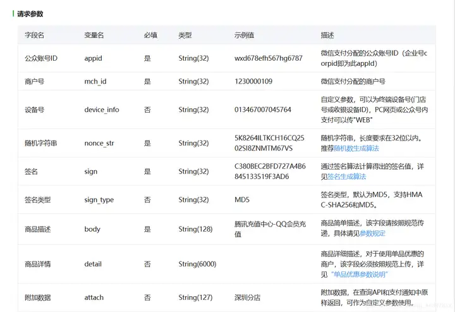Viewport: 455px width, 312px height.
Task: Select example value 013467007045764
Action: 263,110
